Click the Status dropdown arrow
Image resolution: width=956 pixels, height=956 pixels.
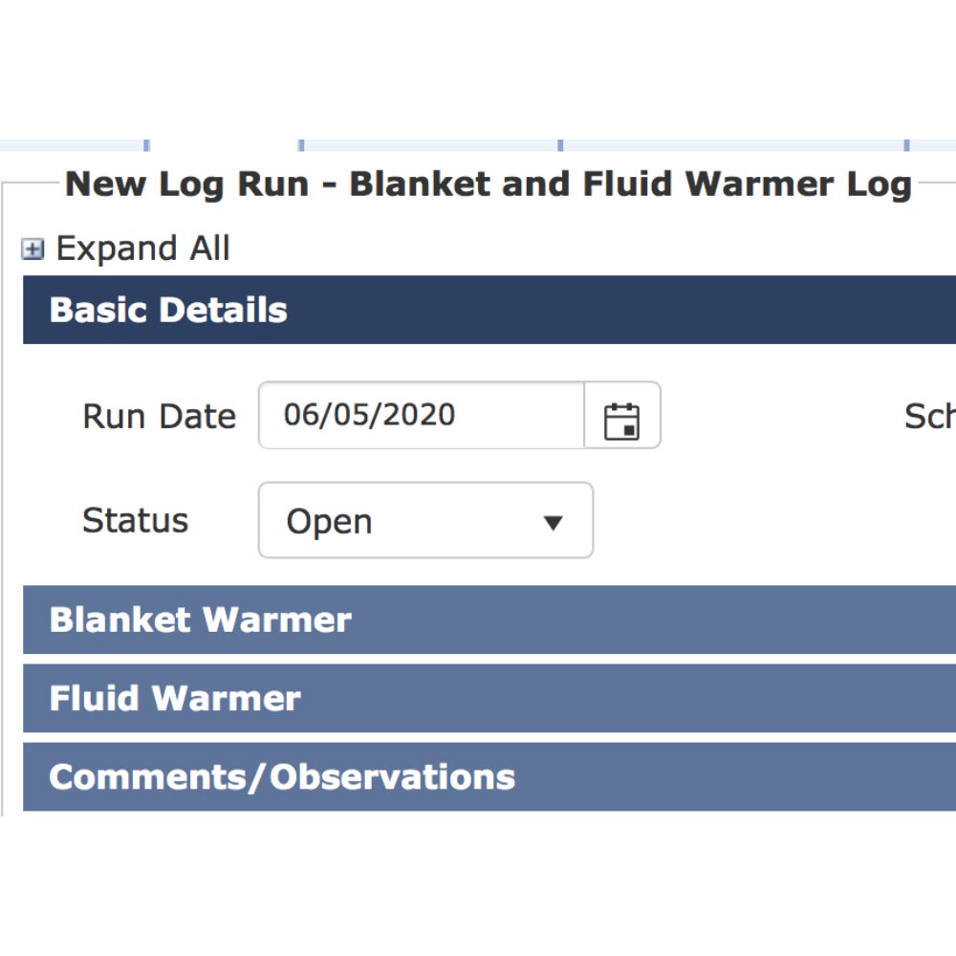coord(553,522)
